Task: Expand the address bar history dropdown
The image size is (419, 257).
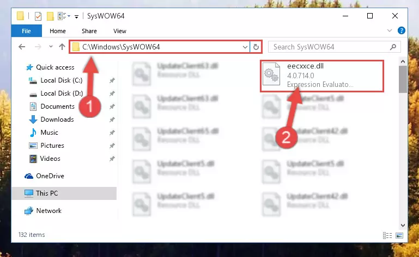Action: (245, 47)
